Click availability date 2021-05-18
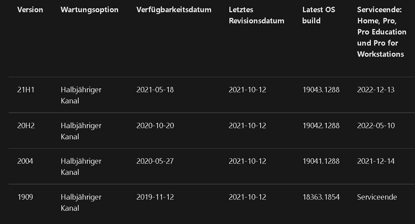The height and width of the screenshot is (224, 415). pyautogui.click(x=155, y=90)
